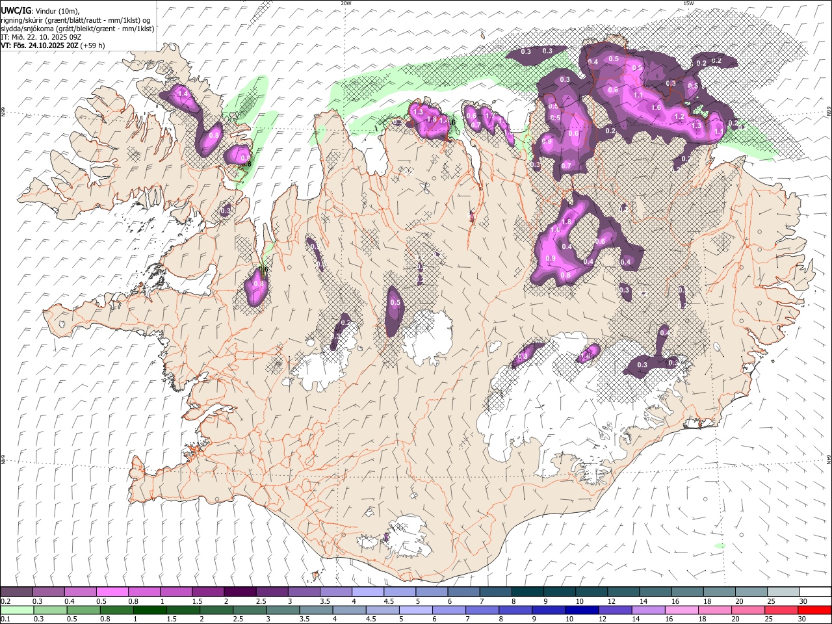Select the bright red swatch starting at 30, lower legend
The height and width of the screenshot is (624, 832).
coord(815,610)
